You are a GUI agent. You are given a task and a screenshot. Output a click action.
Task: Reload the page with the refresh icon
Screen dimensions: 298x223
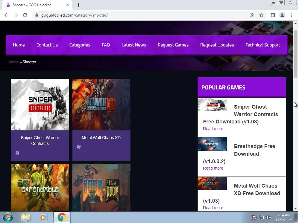click(x=25, y=15)
